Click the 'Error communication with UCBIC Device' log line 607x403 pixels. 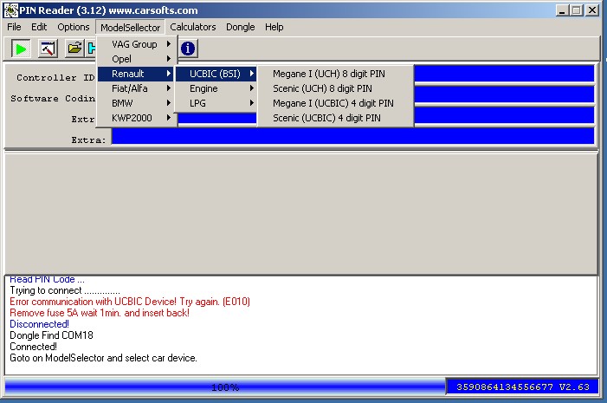[130, 302]
